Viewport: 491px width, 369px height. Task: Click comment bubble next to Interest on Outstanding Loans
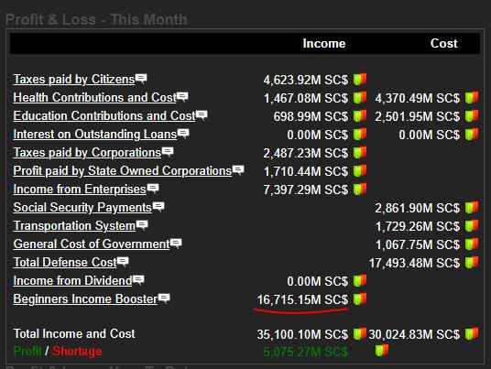click(x=183, y=134)
